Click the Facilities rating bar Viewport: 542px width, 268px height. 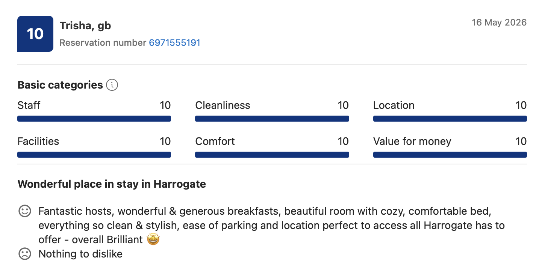click(94, 155)
